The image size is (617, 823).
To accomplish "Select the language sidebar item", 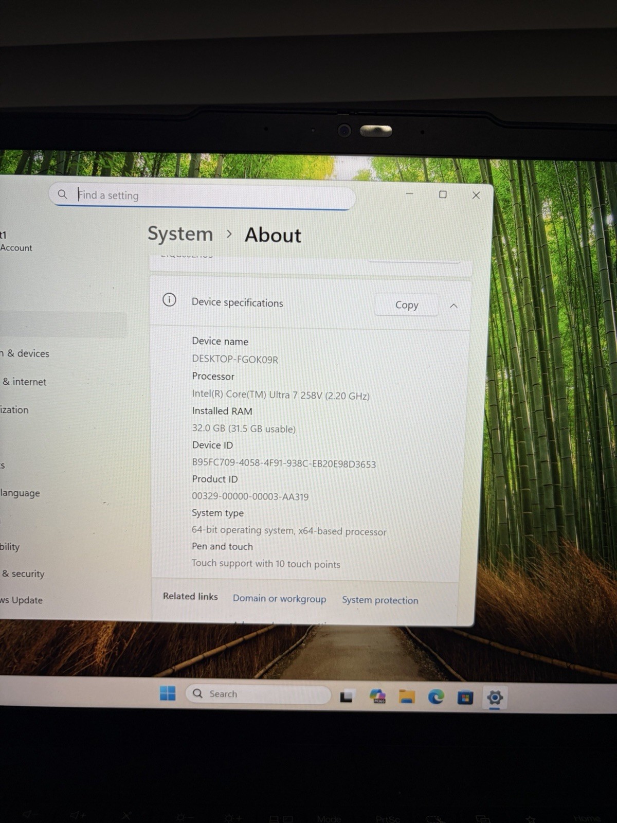I will pos(20,493).
